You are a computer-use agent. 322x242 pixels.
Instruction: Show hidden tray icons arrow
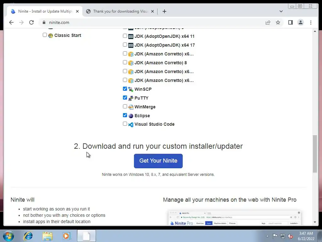click(x=267, y=236)
